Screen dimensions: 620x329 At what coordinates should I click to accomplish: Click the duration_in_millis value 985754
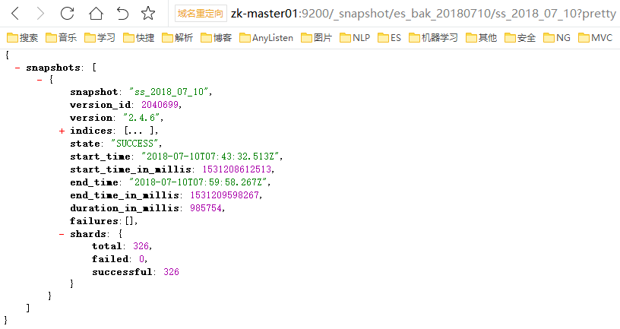tap(206, 208)
